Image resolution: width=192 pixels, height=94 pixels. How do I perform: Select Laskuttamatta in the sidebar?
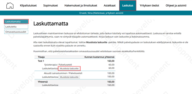tap(16, 22)
